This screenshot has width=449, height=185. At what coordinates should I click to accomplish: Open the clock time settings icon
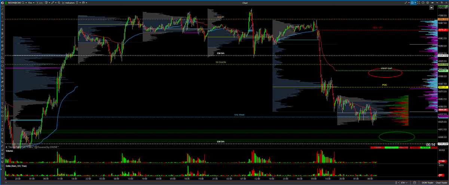[423, 3]
